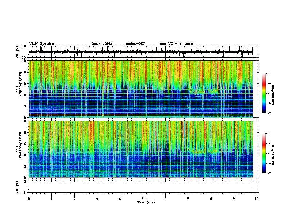
Task: Click the "-7" label on ch.2 color bar
Action: 269,173
